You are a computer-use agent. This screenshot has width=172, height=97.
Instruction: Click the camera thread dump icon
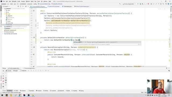click(x=3, y=86)
